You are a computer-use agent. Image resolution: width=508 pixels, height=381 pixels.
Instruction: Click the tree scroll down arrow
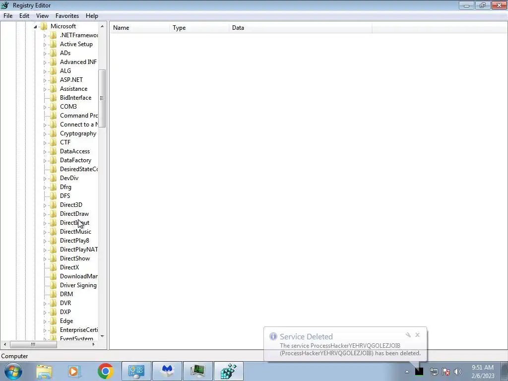[102, 336]
